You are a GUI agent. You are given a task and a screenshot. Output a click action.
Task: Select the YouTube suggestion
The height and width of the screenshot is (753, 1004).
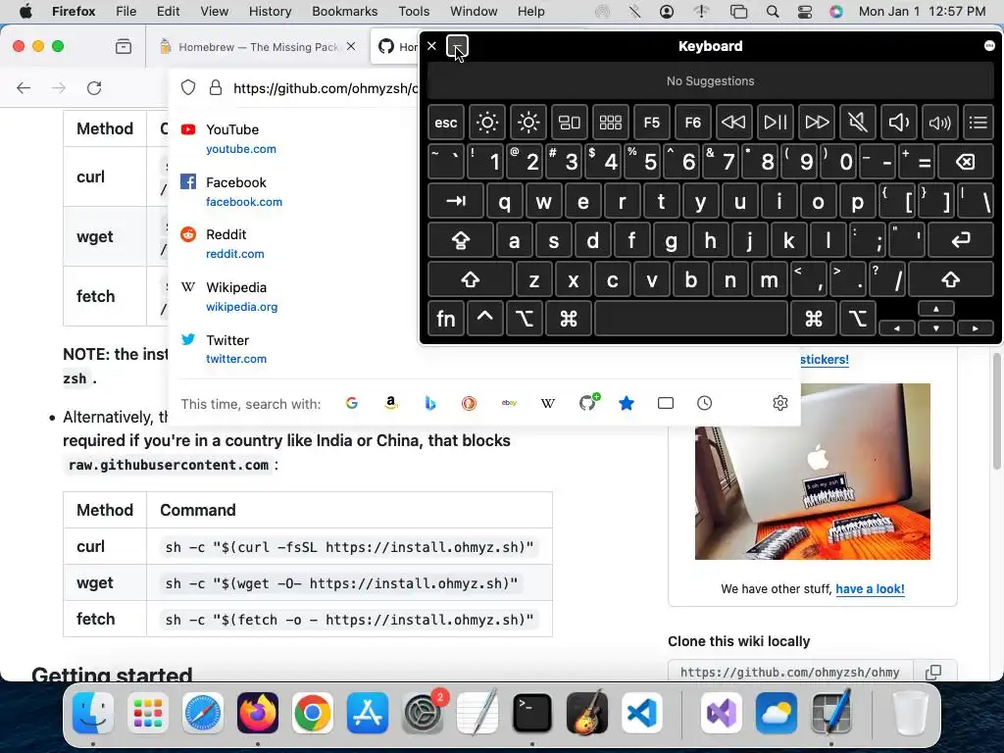coord(294,138)
